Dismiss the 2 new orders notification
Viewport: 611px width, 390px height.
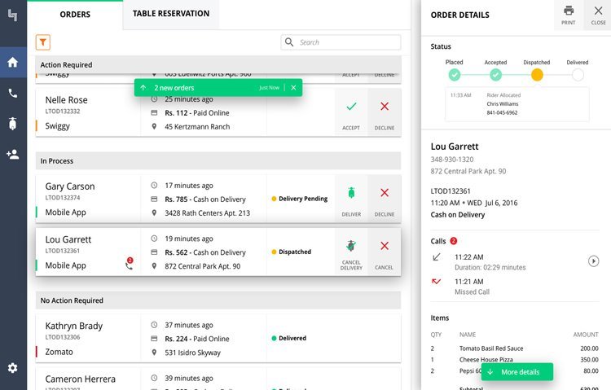(x=293, y=88)
